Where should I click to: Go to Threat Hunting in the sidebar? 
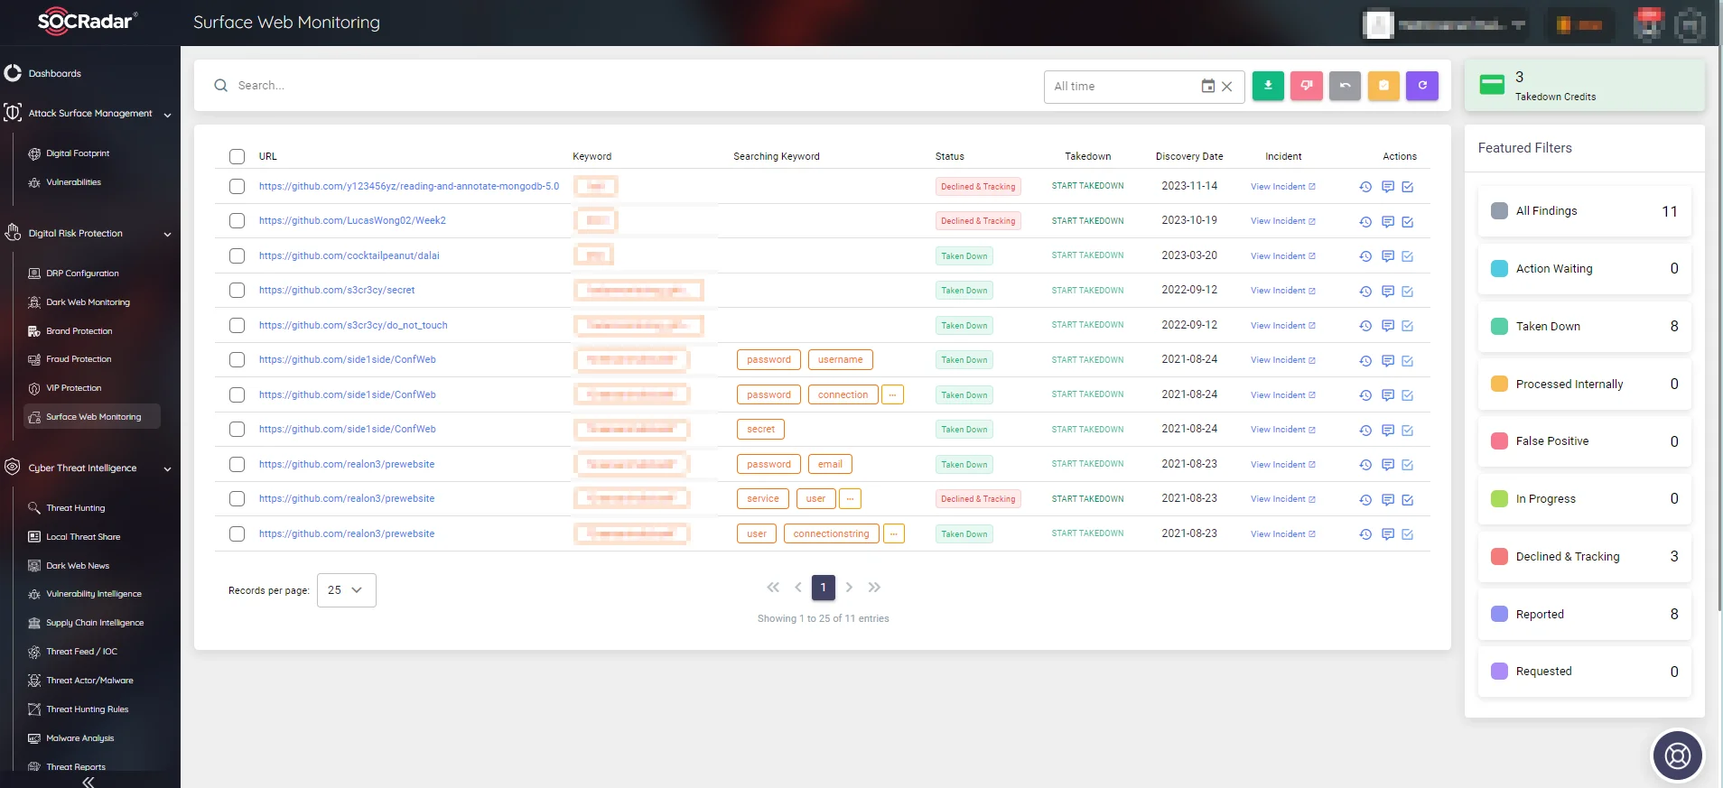click(76, 508)
